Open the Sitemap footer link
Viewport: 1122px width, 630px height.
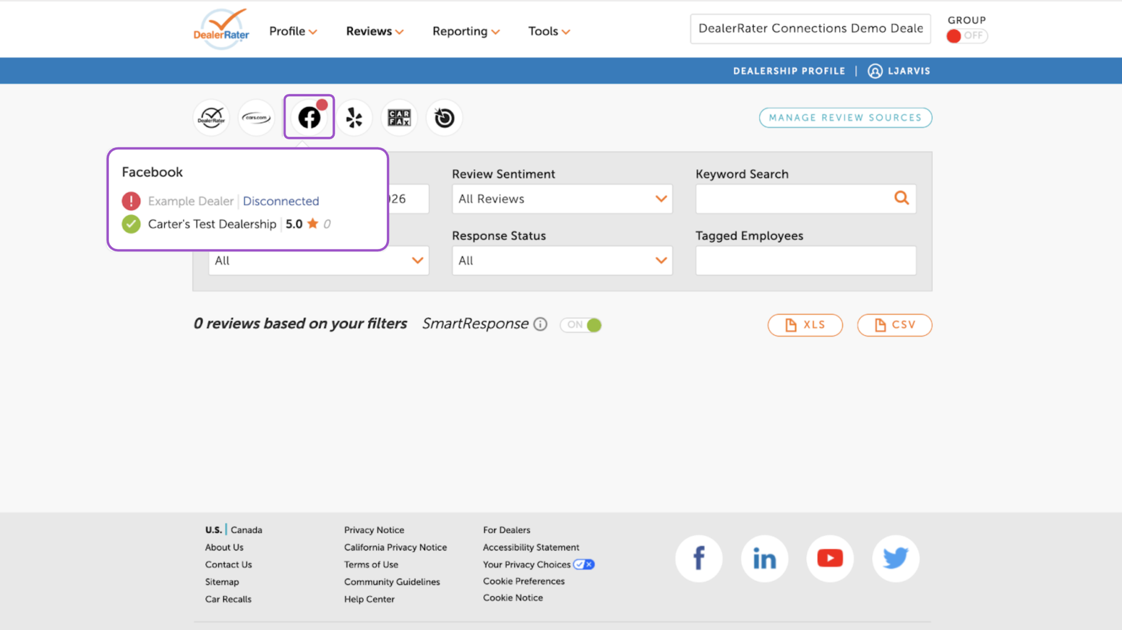click(x=222, y=582)
